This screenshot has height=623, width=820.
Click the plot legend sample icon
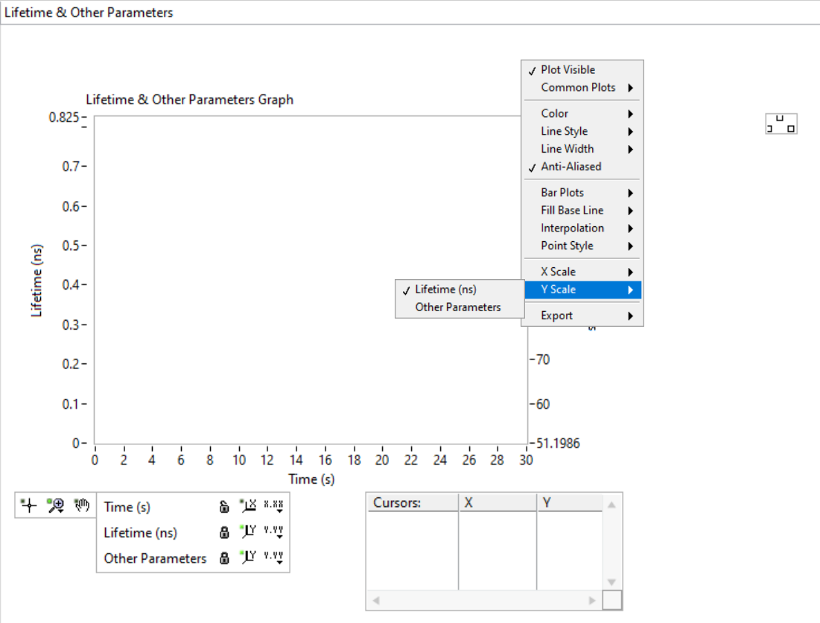point(781,124)
